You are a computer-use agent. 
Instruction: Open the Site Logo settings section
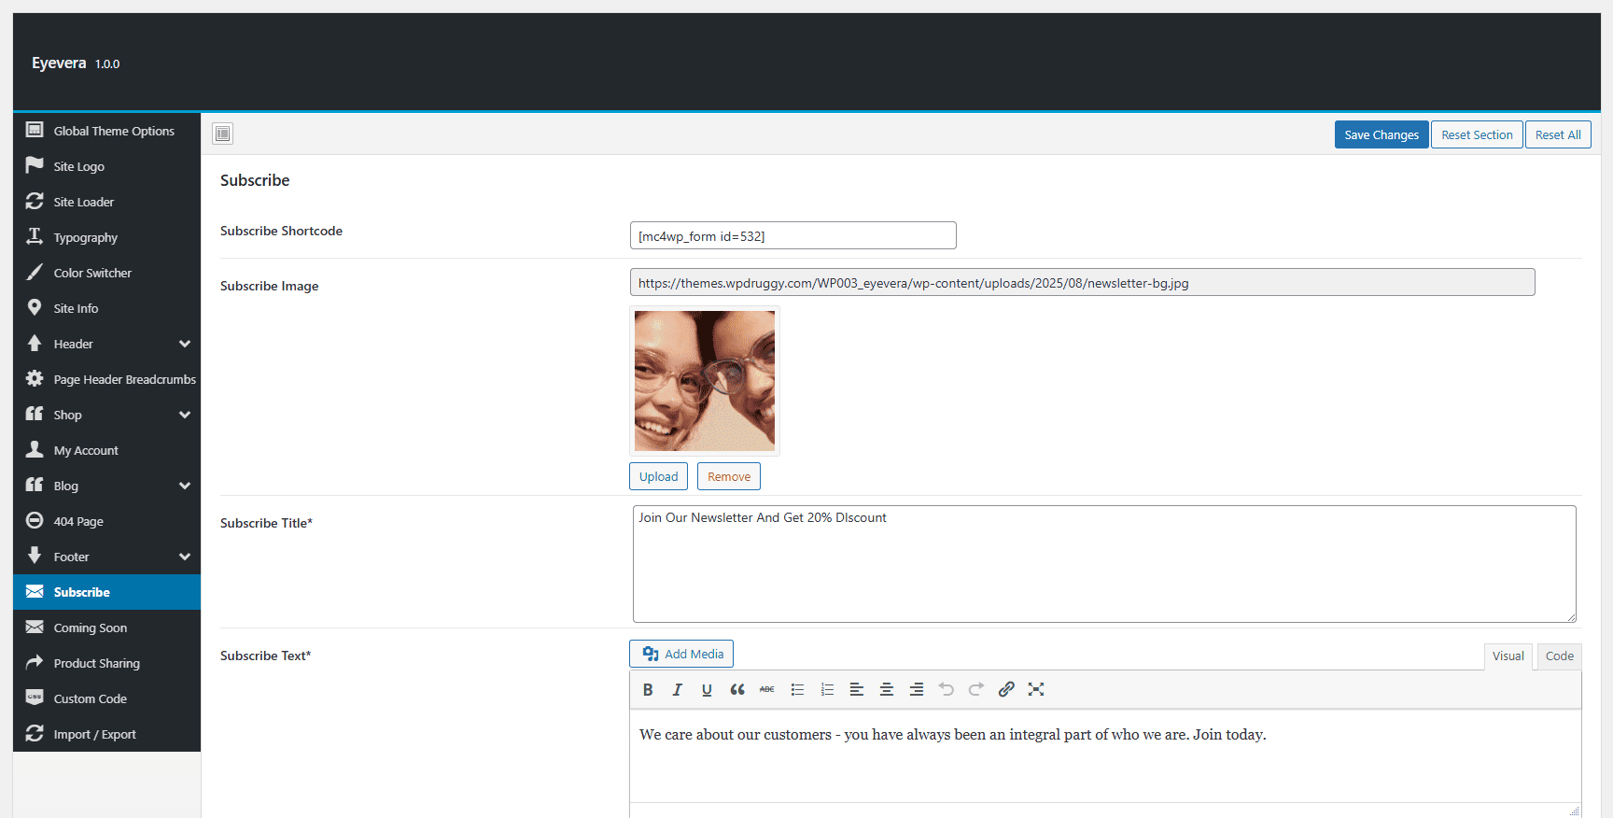106,166
